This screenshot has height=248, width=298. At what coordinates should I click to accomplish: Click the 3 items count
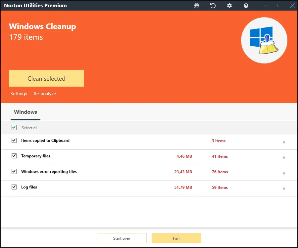(x=219, y=141)
